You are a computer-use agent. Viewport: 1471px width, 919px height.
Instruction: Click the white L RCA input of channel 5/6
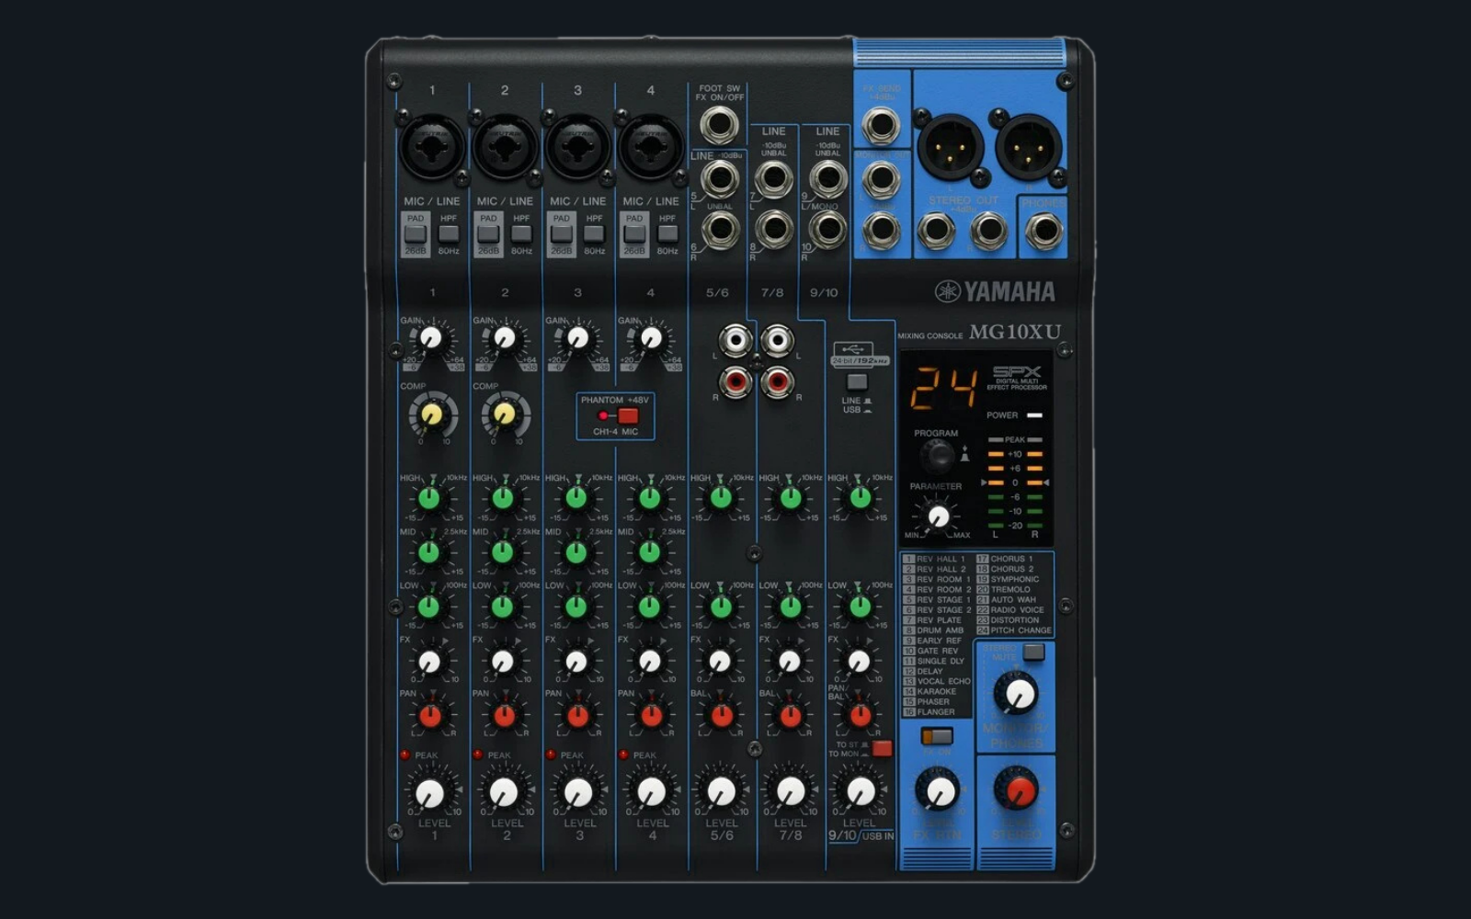click(735, 342)
